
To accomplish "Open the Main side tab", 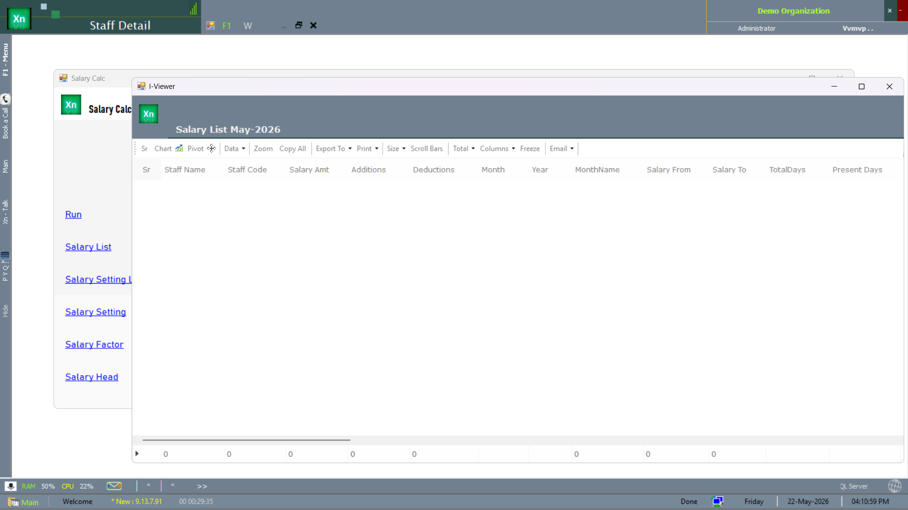I will (x=5, y=166).
